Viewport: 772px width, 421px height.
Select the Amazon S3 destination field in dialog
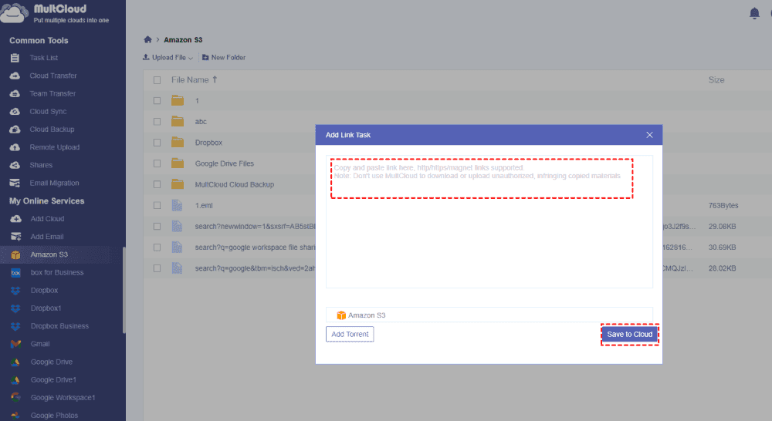click(x=489, y=315)
